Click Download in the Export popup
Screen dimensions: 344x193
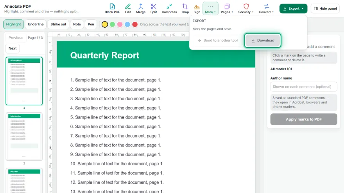[263, 40]
